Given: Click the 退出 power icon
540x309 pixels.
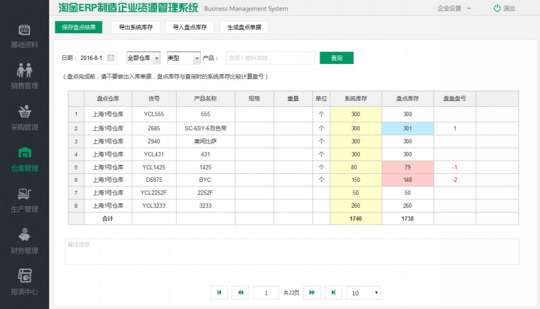Looking at the screenshot, I should point(497,8).
